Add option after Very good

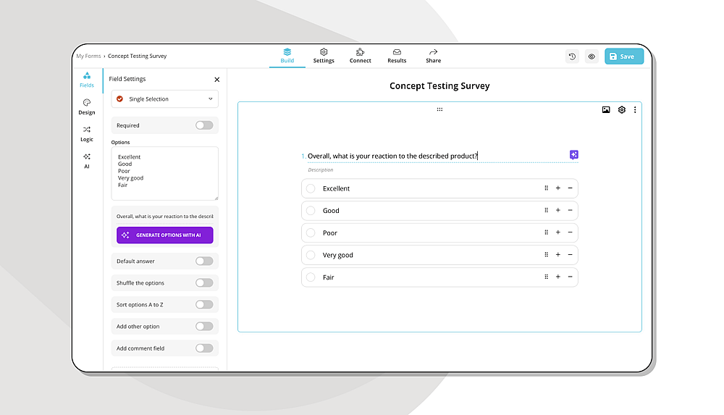coord(557,255)
